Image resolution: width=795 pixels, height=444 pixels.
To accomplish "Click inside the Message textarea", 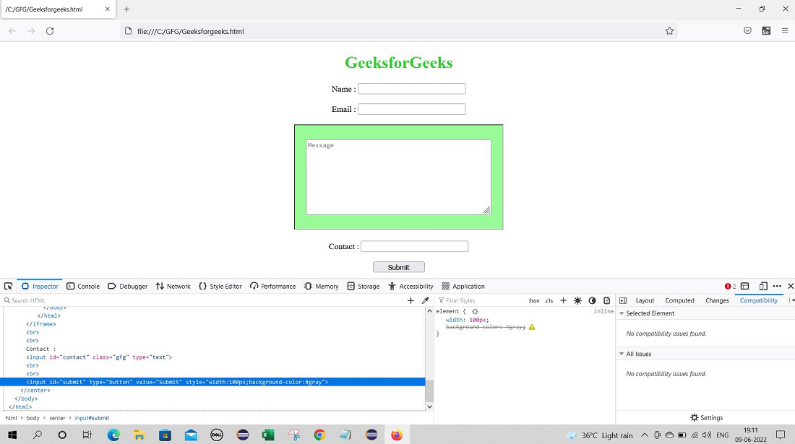I will coord(398,177).
